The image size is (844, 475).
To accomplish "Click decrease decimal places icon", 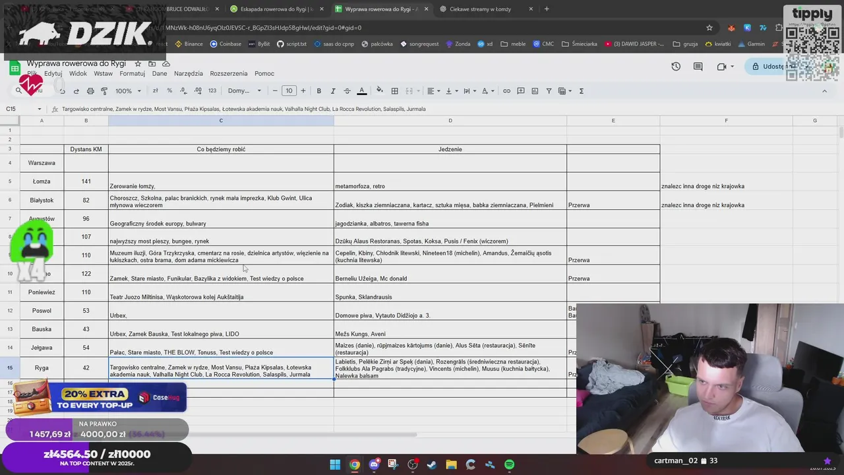I will point(183,91).
